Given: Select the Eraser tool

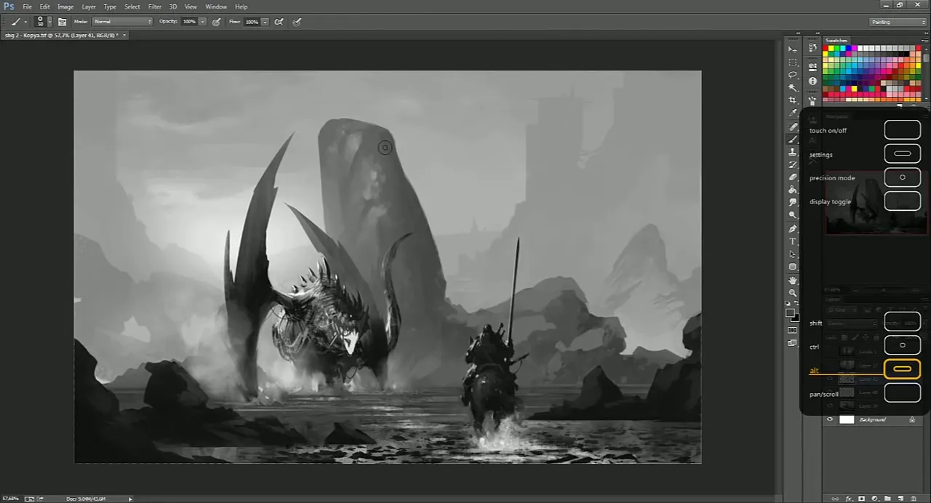Looking at the screenshot, I should point(793,177).
